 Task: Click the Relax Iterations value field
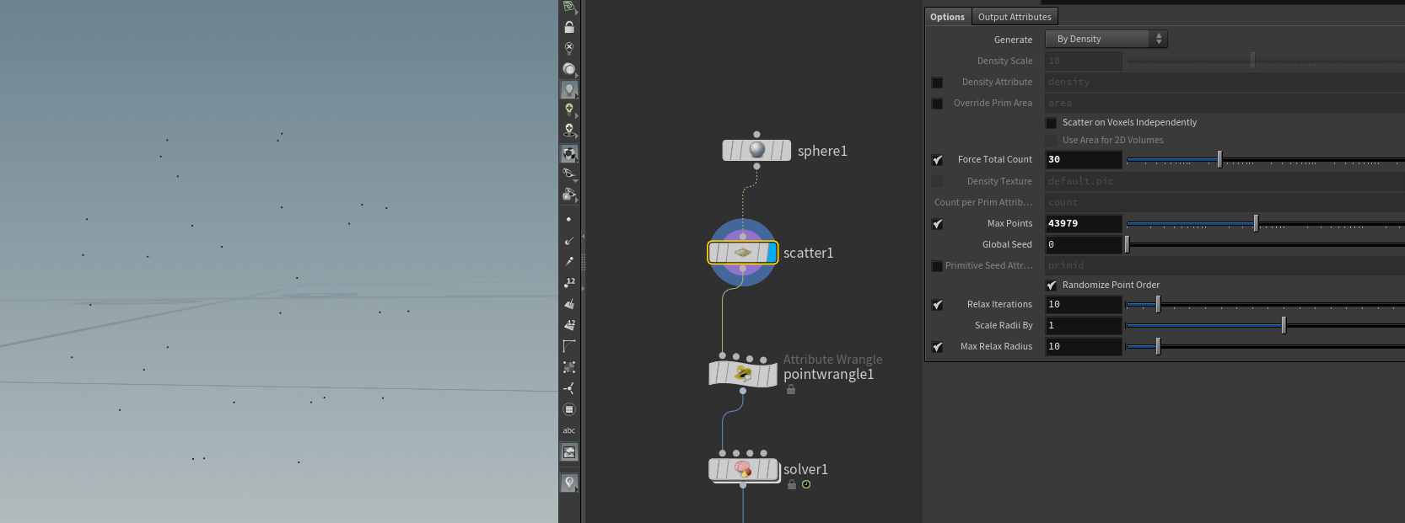click(1083, 304)
